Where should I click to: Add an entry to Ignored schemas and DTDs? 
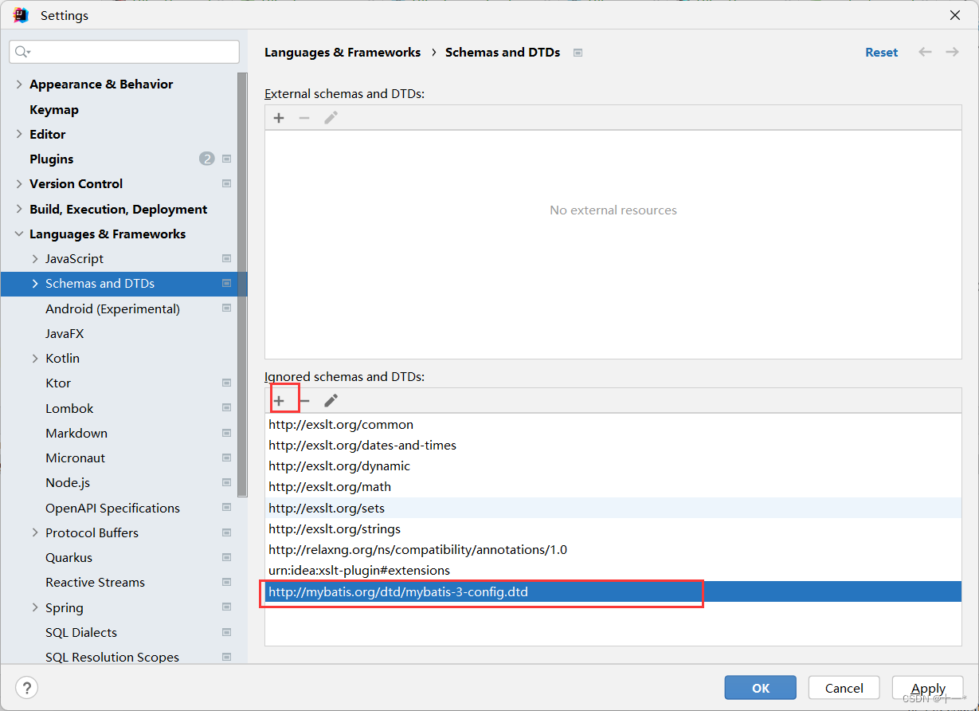(279, 400)
